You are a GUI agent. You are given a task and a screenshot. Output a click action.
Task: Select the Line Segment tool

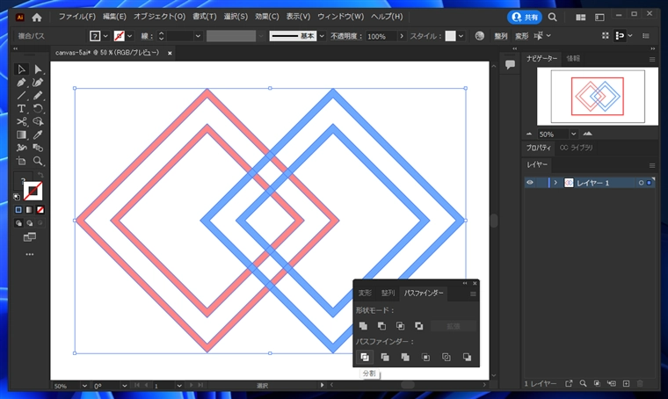[x=21, y=96]
